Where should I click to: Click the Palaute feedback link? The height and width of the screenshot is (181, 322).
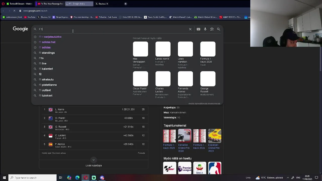(141, 153)
